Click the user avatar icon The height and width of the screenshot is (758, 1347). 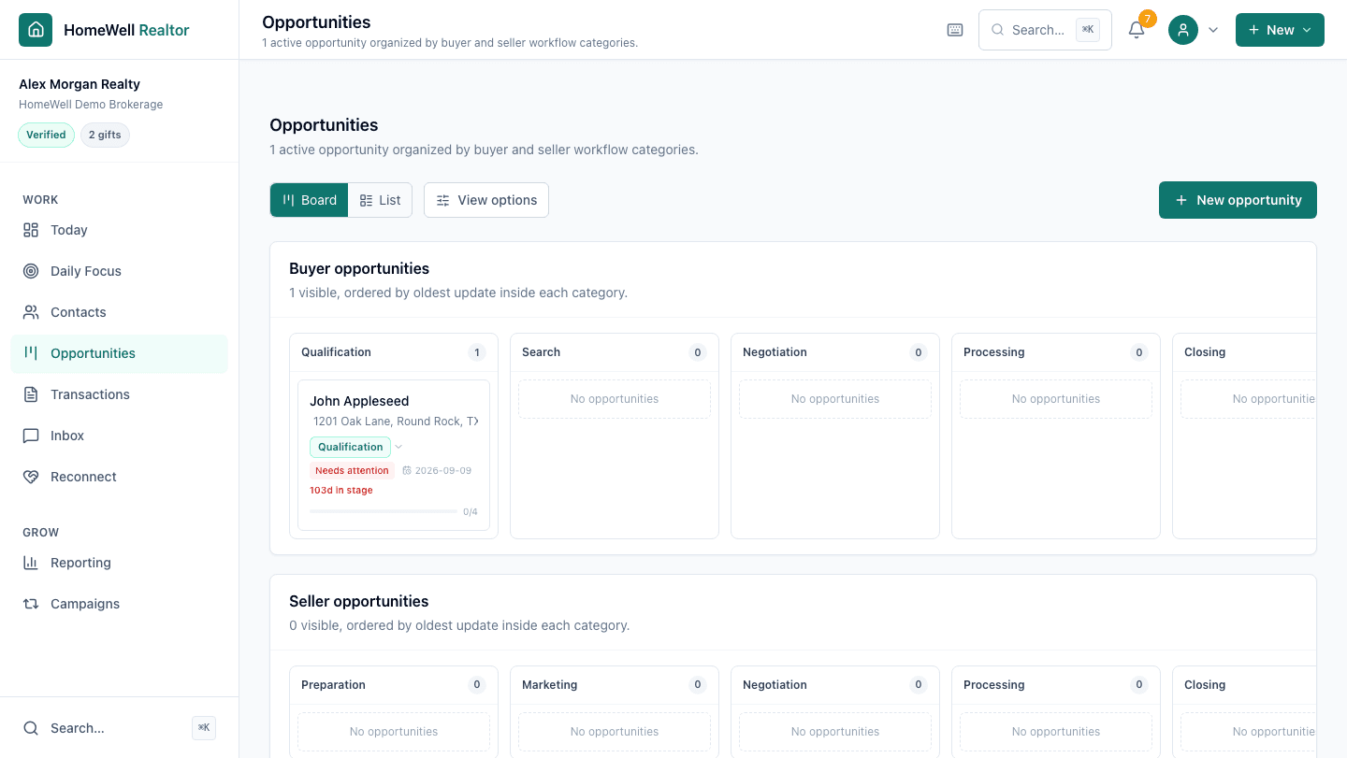(x=1183, y=30)
